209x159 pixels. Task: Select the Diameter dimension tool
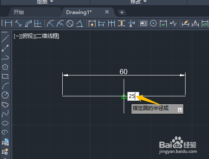coord(70,23)
